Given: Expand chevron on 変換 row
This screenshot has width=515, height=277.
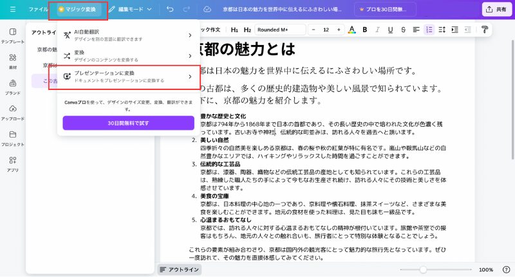Looking at the screenshot, I should point(190,56).
